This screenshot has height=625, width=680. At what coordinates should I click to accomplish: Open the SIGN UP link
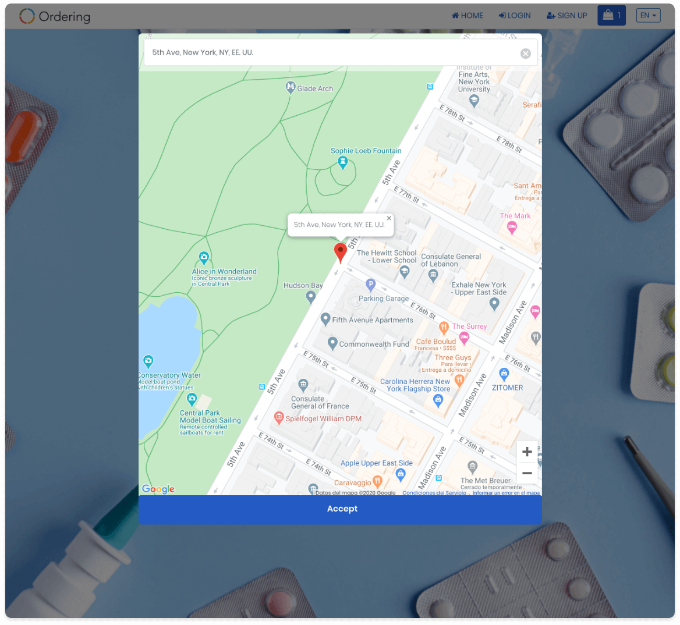click(567, 16)
